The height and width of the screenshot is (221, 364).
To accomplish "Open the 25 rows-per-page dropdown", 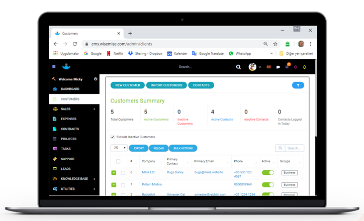I will (x=119, y=148).
